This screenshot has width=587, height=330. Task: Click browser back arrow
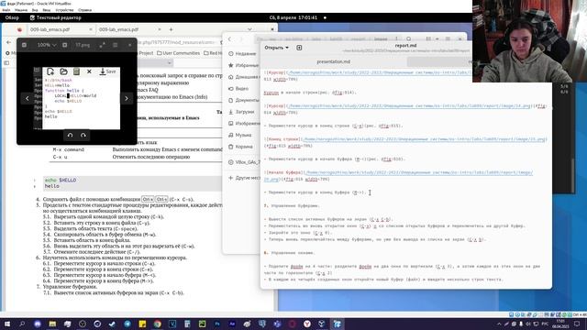point(8,42)
